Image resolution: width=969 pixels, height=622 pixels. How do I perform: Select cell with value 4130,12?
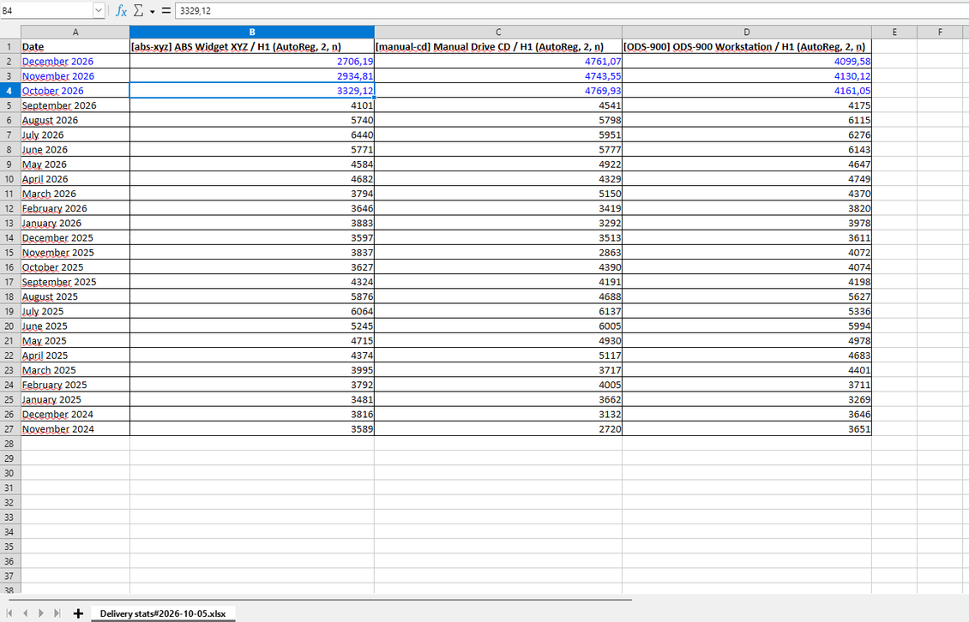(x=747, y=76)
